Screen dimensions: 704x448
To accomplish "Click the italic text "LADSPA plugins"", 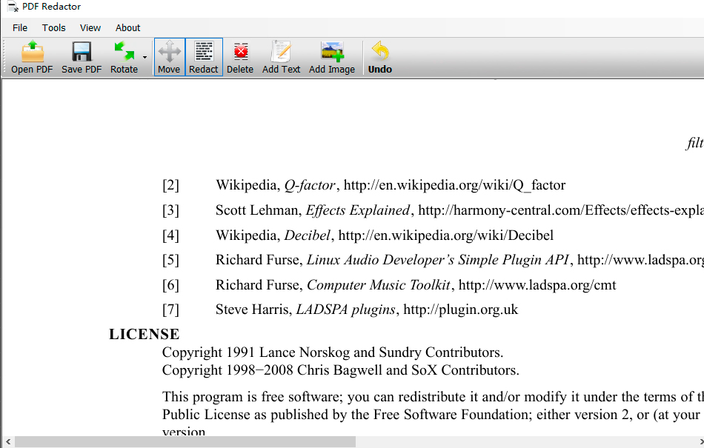I will tap(346, 310).
